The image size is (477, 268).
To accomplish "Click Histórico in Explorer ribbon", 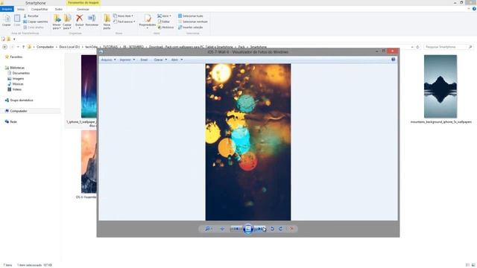I will click(165, 27).
